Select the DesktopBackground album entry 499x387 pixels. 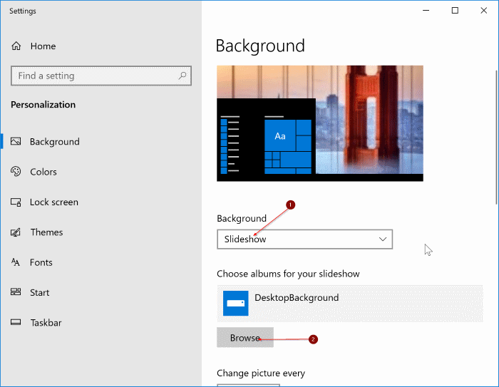pos(350,304)
